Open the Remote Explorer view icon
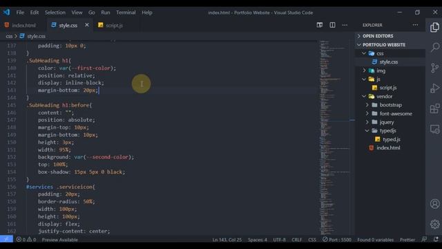This screenshot has width=442, height=249. coord(434,129)
